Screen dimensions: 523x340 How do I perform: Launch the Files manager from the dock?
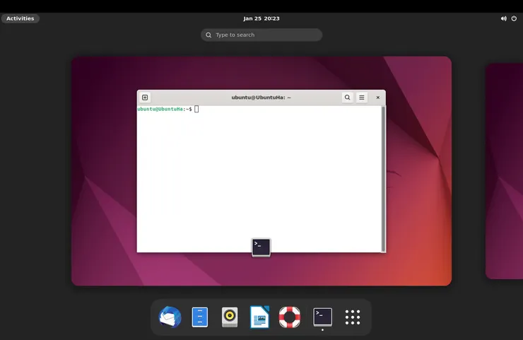200,317
